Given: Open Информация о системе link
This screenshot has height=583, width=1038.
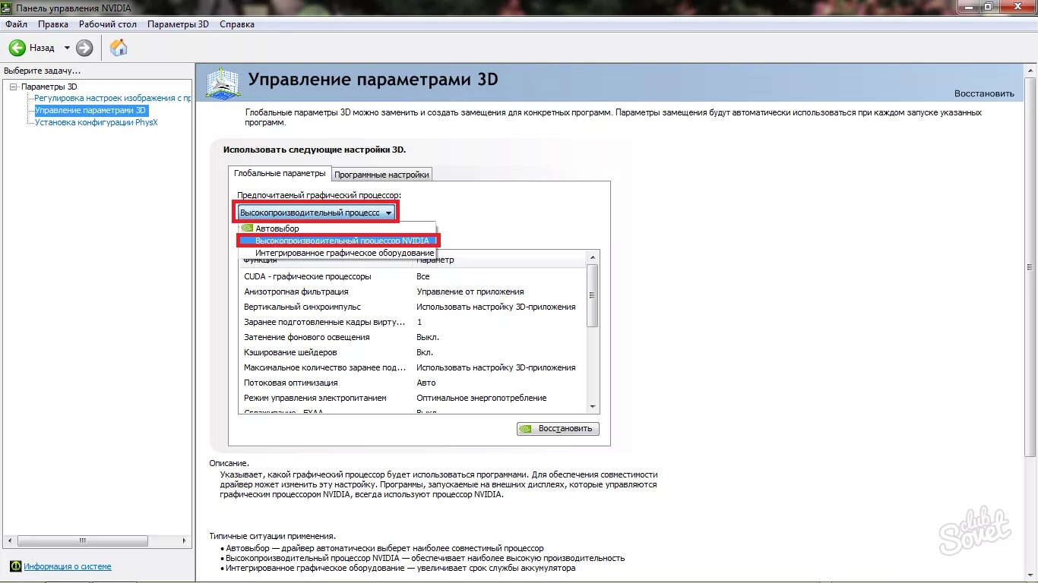Looking at the screenshot, I should pyautogui.click(x=68, y=566).
